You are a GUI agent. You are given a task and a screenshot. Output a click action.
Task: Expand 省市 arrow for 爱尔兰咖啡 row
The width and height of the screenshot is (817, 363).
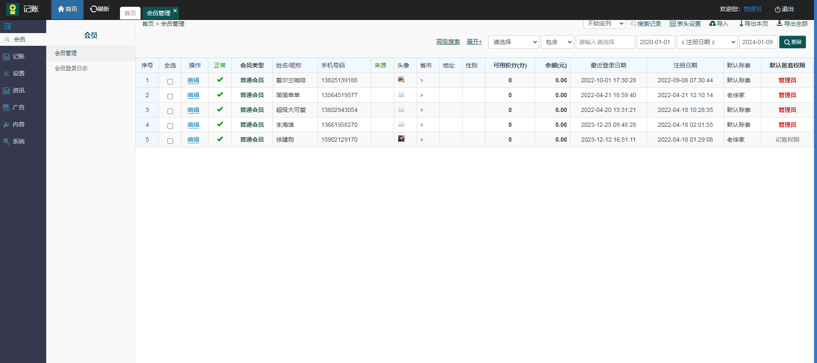(421, 80)
